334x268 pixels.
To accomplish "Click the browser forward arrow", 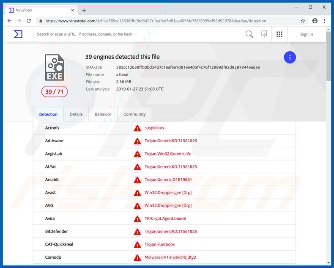I will (x=19, y=21).
